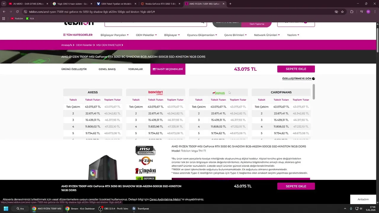Click Bankkart 4-installment amount 11.833,98 TL

point(155,127)
